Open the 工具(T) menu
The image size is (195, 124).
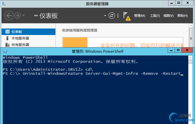click(155, 16)
